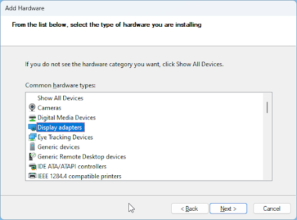Choose IEEE 1284.4 compatible printers
The width and height of the screenshot is (297, 220).
point(79,176)
